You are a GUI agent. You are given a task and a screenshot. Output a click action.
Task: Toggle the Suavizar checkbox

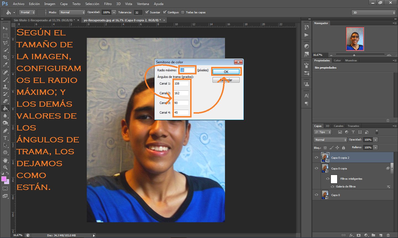click(147, 12)
